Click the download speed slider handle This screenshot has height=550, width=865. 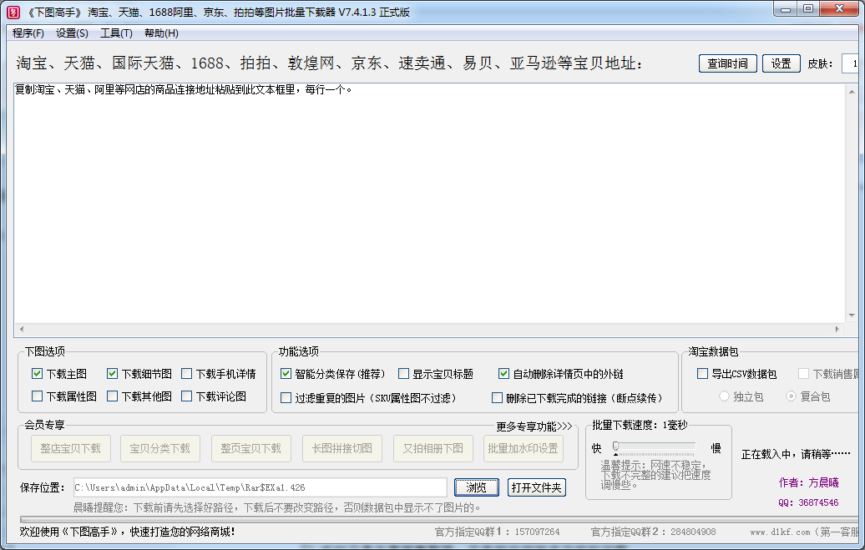(615, 447)
